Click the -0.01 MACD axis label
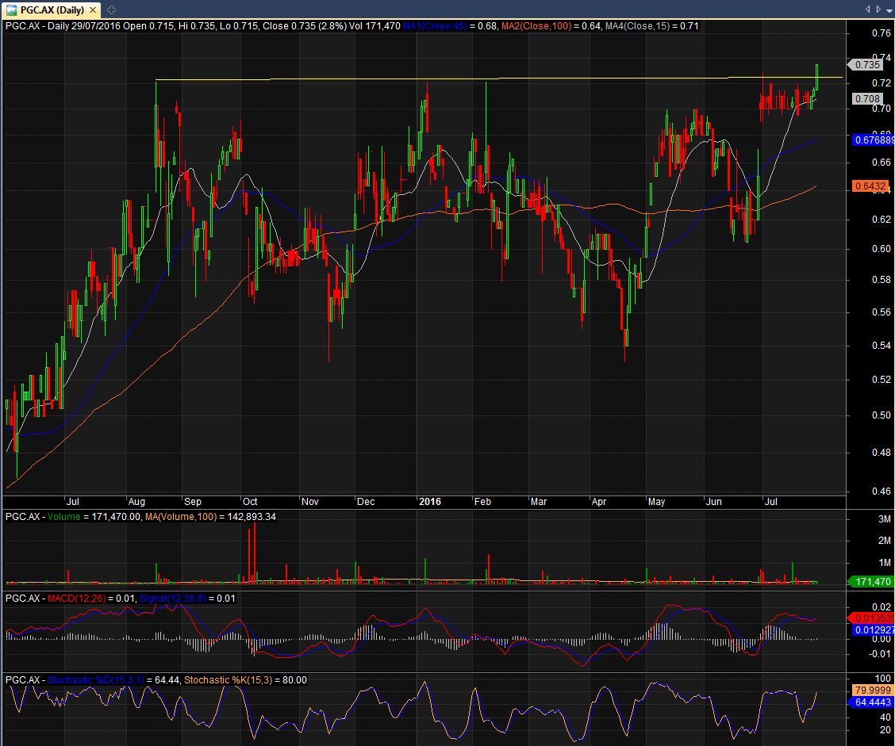Viewport: 895px width, 746px height. [x=880, y=653]
